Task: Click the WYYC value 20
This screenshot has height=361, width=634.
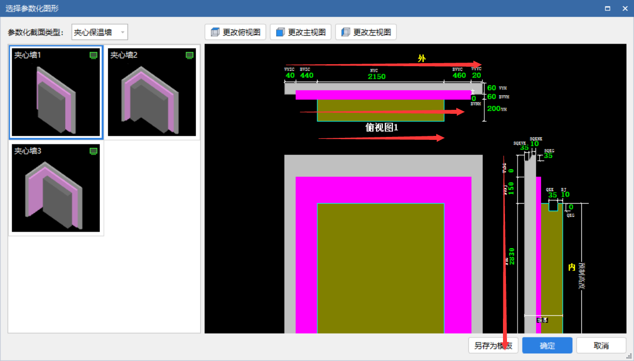Action: click(476, 76)
